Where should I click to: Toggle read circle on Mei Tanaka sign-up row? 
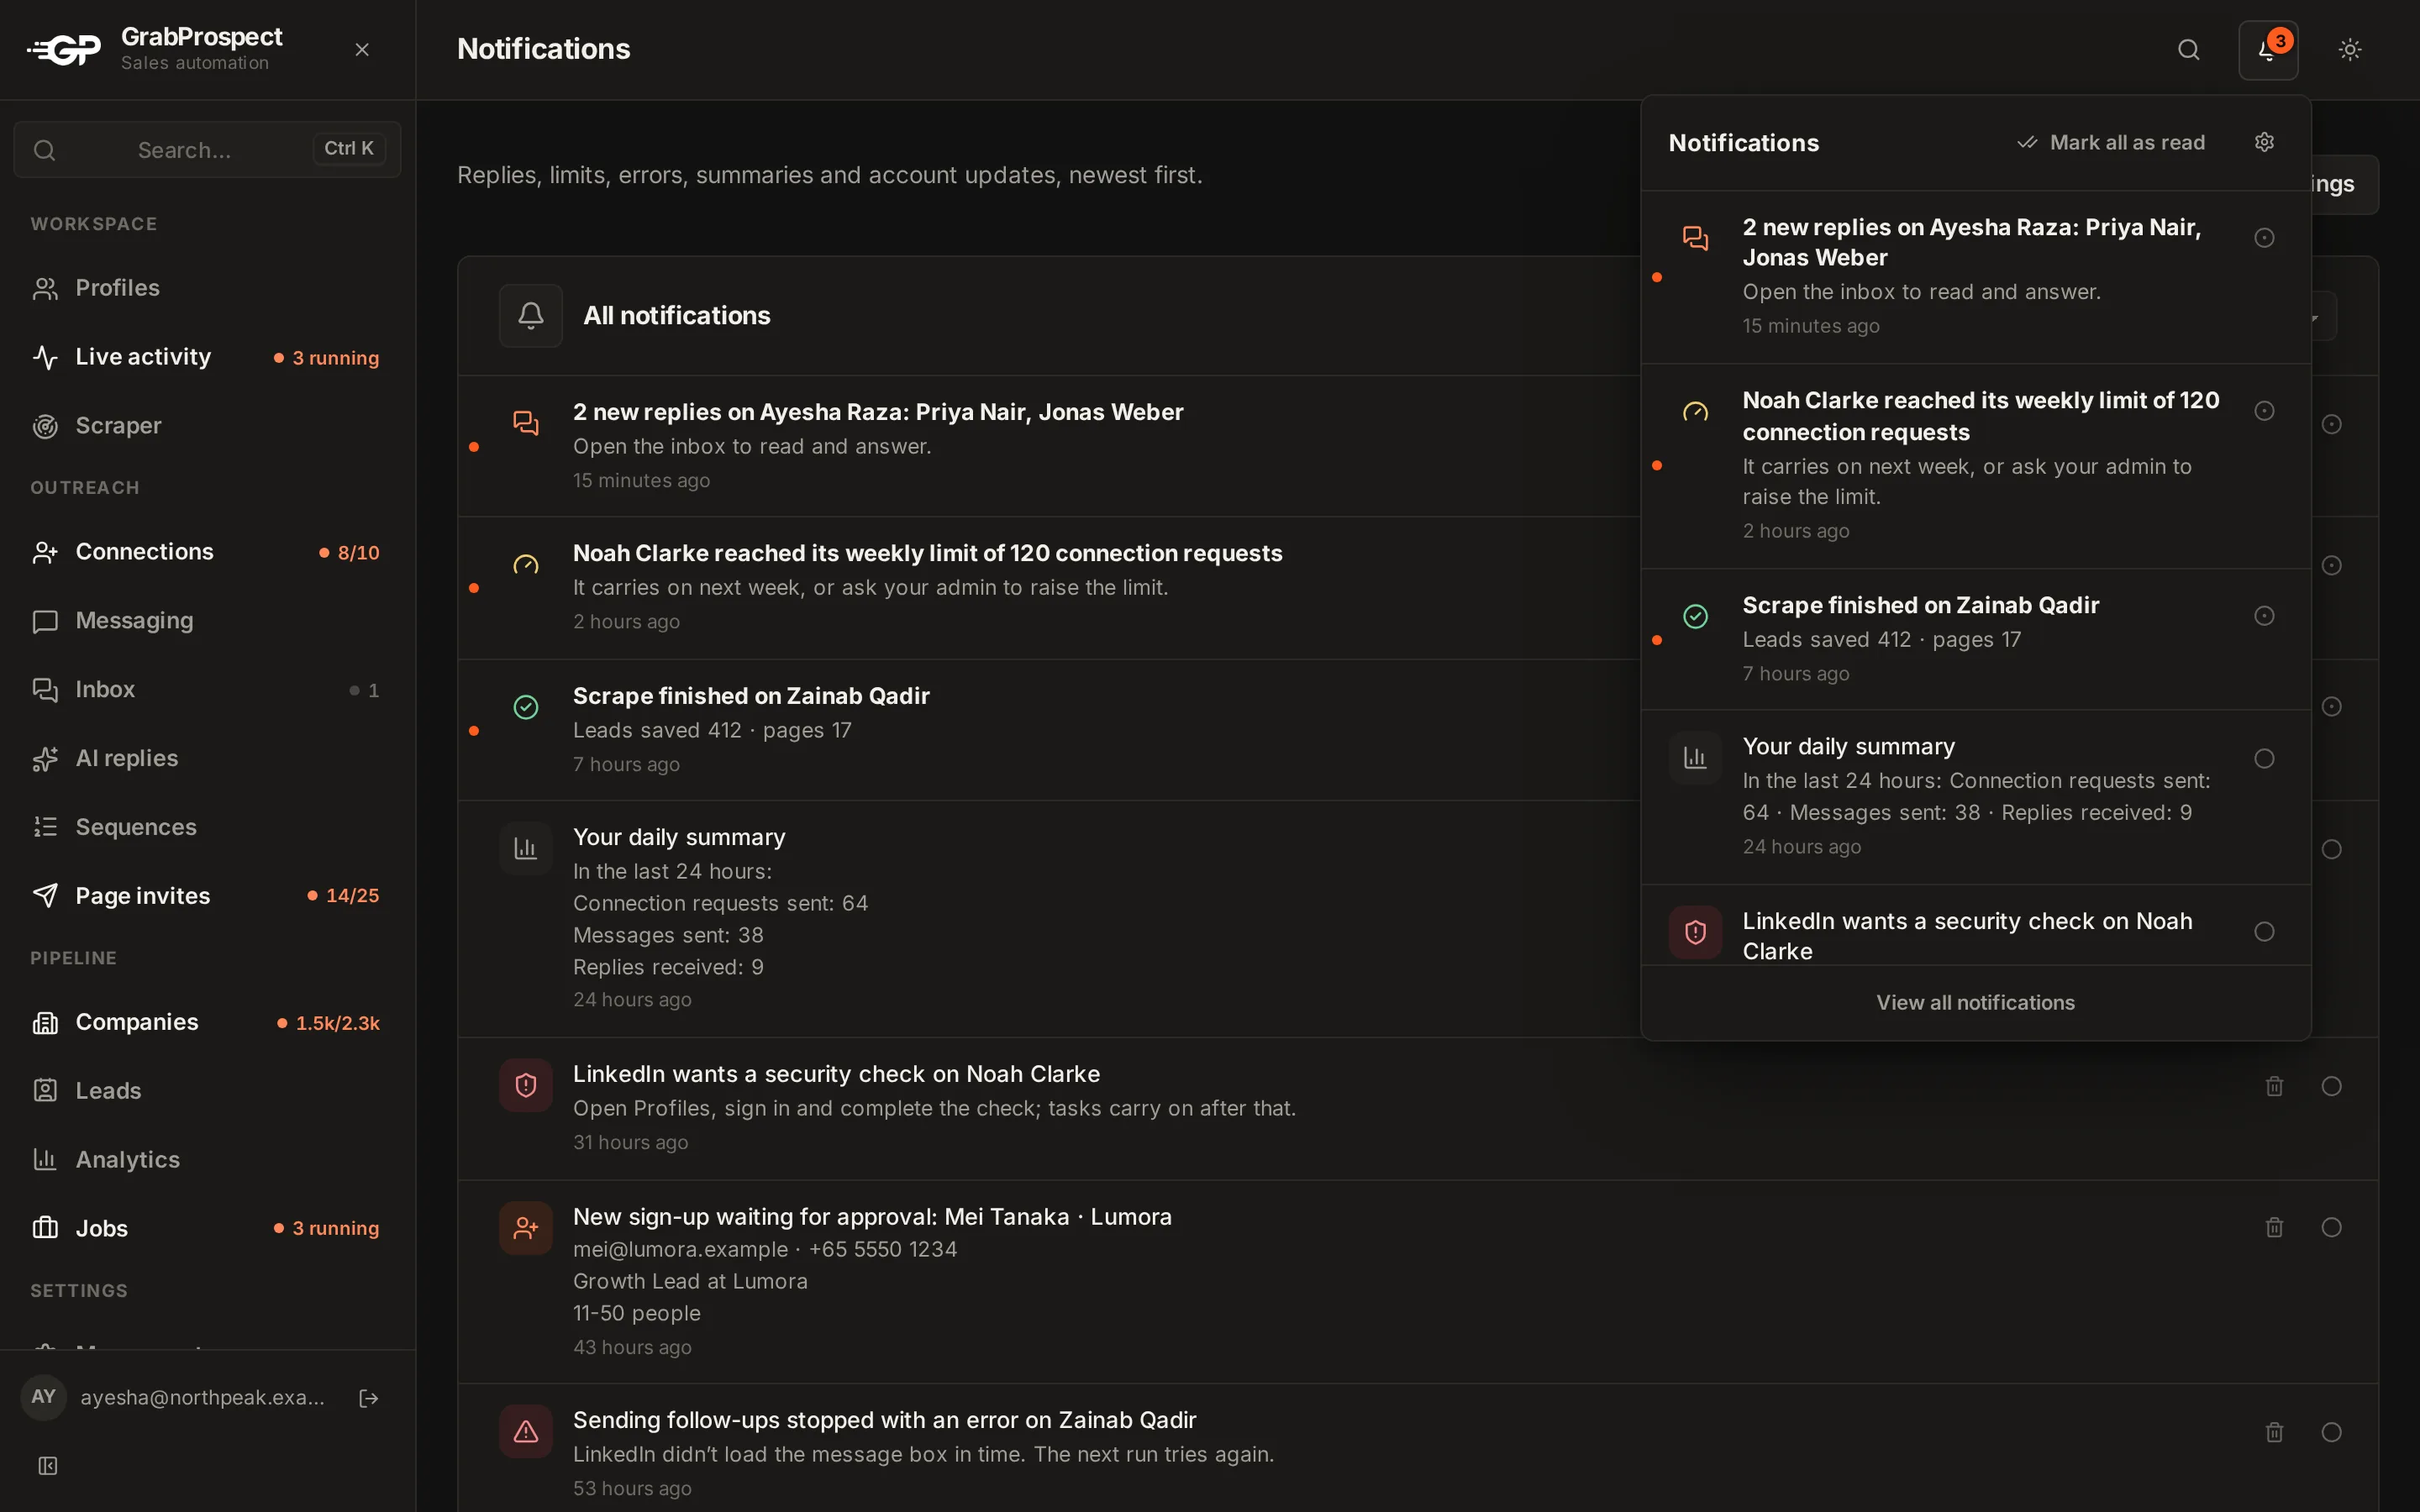click(2331, 1227)
